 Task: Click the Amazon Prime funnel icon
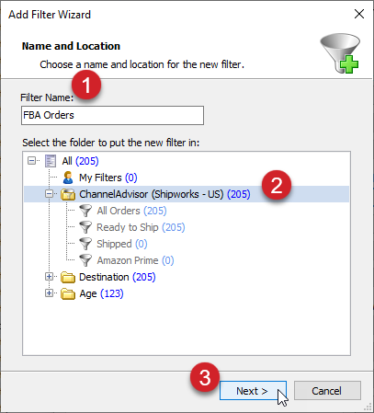(x=85, y=260)
